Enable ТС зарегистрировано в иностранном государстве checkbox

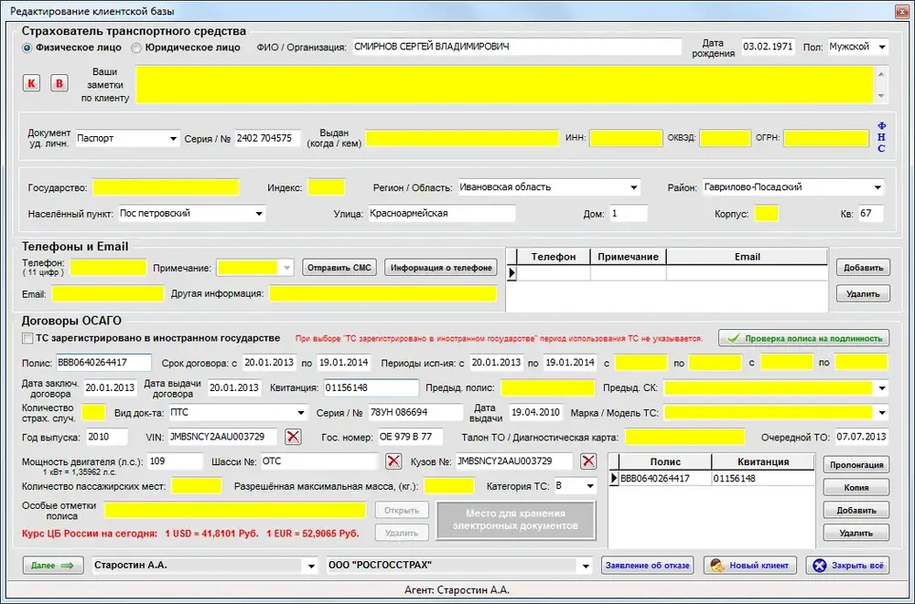(x=27, y=338)
